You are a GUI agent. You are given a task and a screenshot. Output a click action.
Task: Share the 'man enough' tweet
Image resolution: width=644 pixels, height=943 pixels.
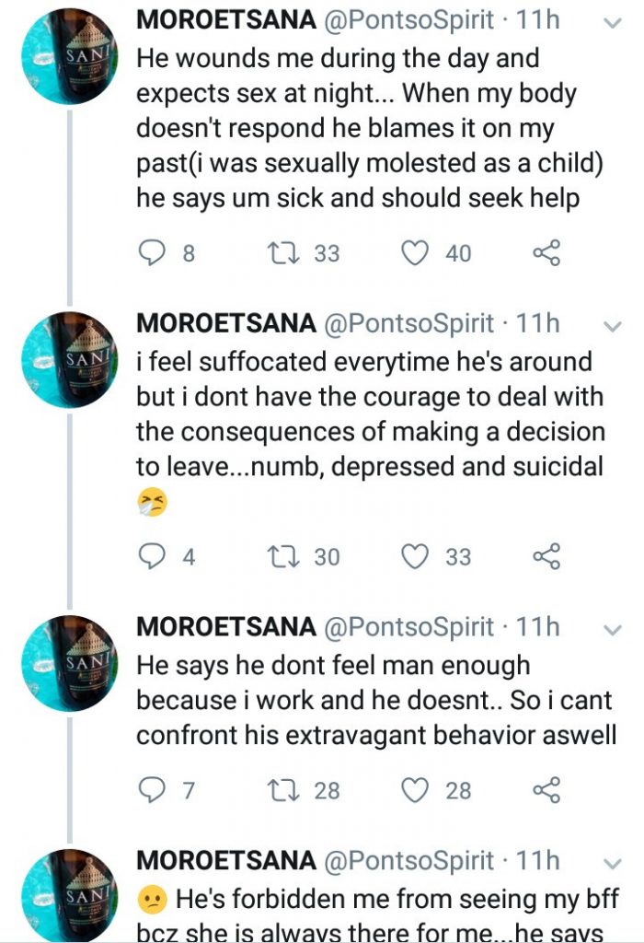click(x=546, y=790)
